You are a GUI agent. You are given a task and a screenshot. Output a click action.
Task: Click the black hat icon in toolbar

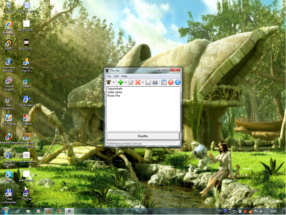[x=109, y=82]
